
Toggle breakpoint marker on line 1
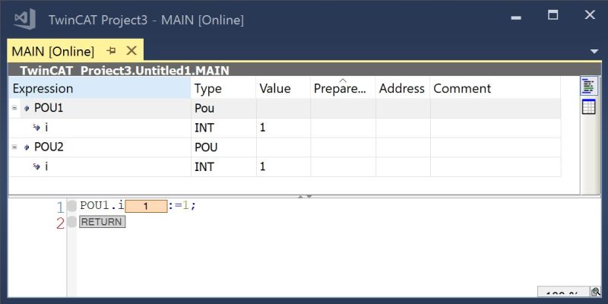(x=71, y=206)
